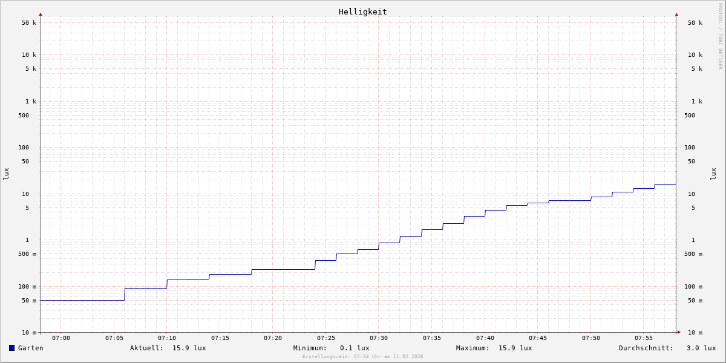Click the 07:00 time axis label

click(61, 338)
